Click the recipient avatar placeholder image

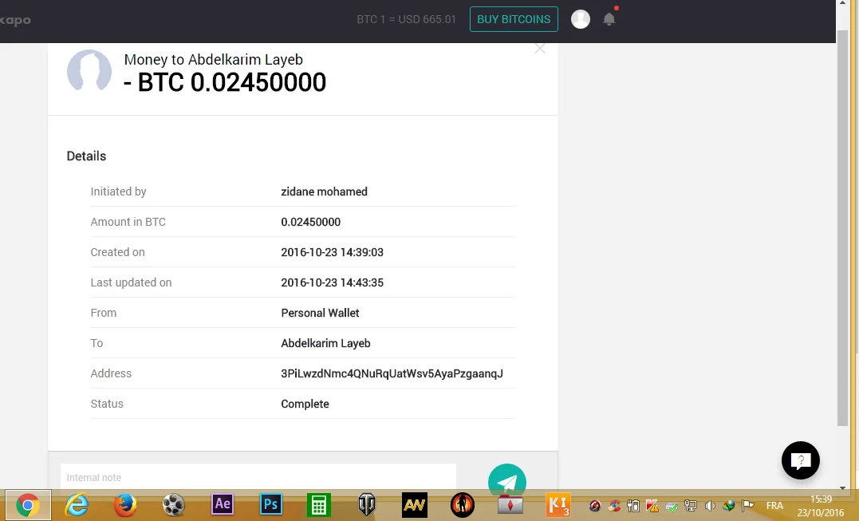[x=89, y=71]
